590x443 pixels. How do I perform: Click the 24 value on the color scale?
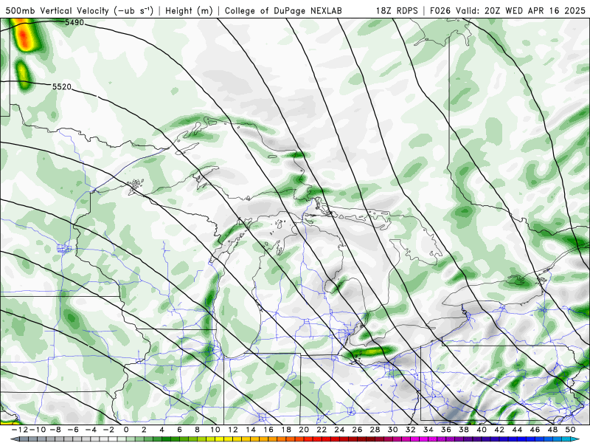coord(339,430)
